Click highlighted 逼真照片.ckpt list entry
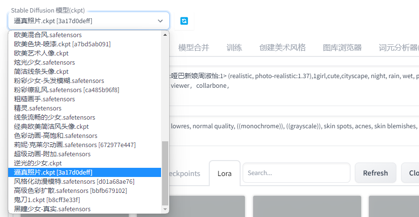This screenshot has width=419, height=217. pos(84,172)
